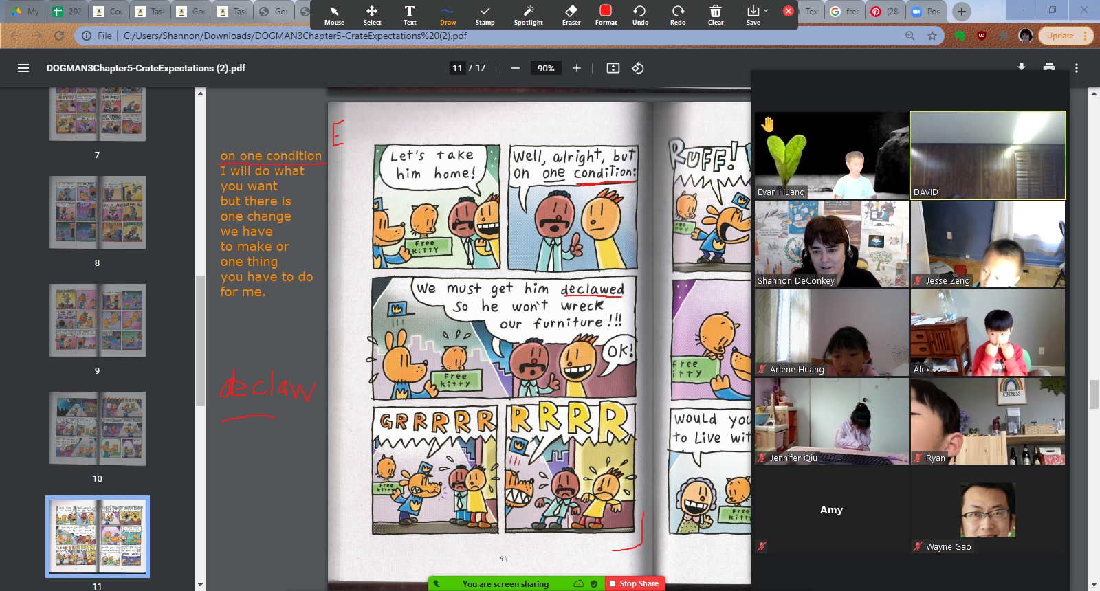Activate the Text annotation tool
Image resolution: width=1100 pixels, height=591 pixels.
(x=410, y=14)
